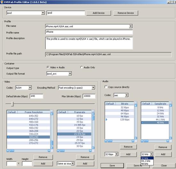Click the Bitrate list horizontal scrollbar thumb
This screenshot has height=169, width=176.
click(x=110, y=141)
